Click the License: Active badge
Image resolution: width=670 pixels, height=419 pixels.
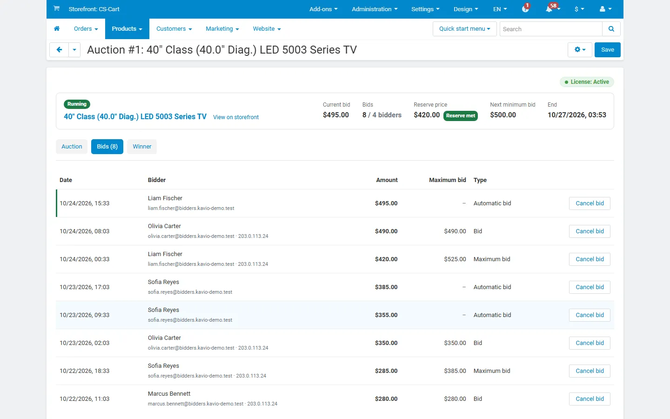click(587, 82)
